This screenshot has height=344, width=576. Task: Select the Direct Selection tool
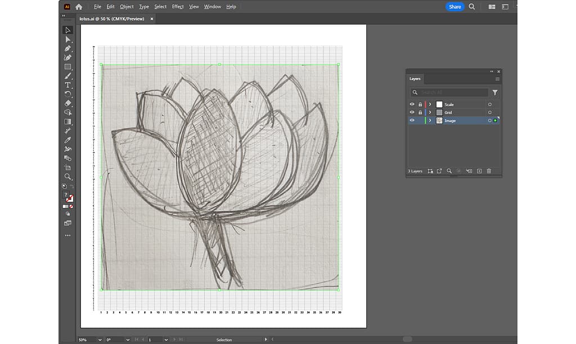point(68,39)
